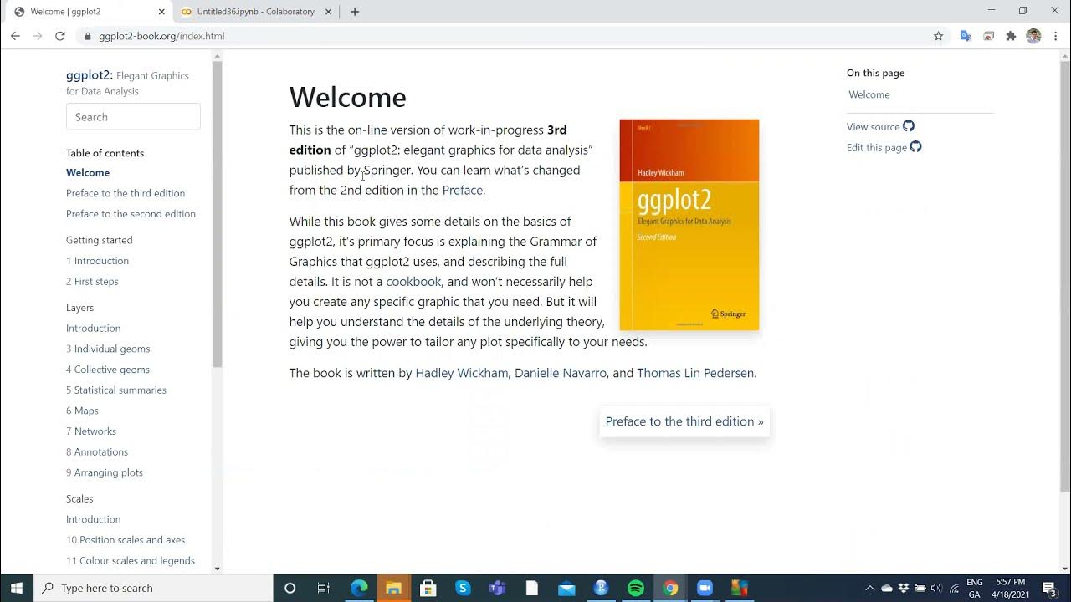This screenshot has width=1071, height=602.
Task: Open the volume control in the system tray
Action: click(936, 588)
